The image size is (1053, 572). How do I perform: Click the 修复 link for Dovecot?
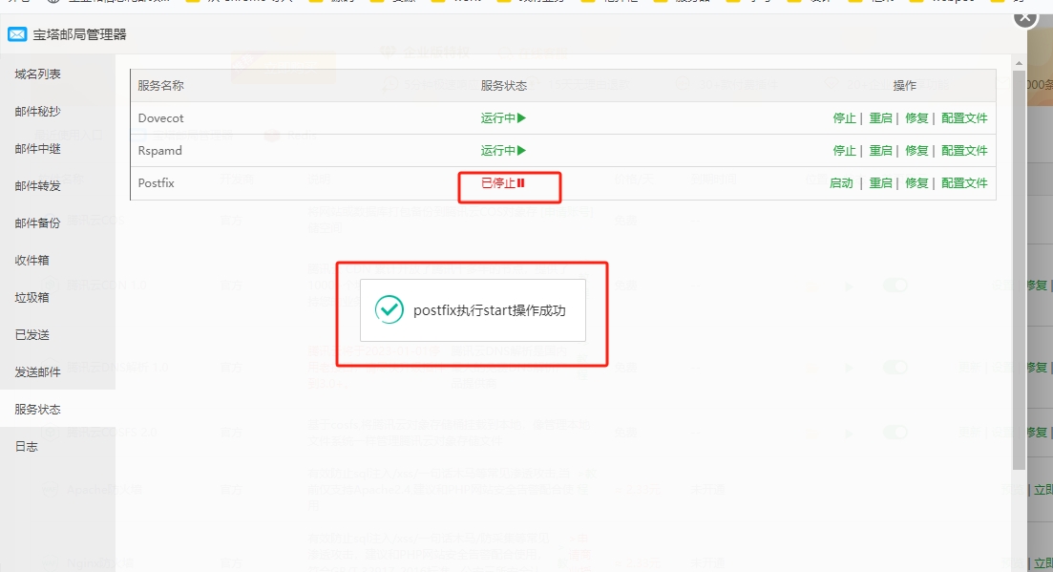pos(916,117)
